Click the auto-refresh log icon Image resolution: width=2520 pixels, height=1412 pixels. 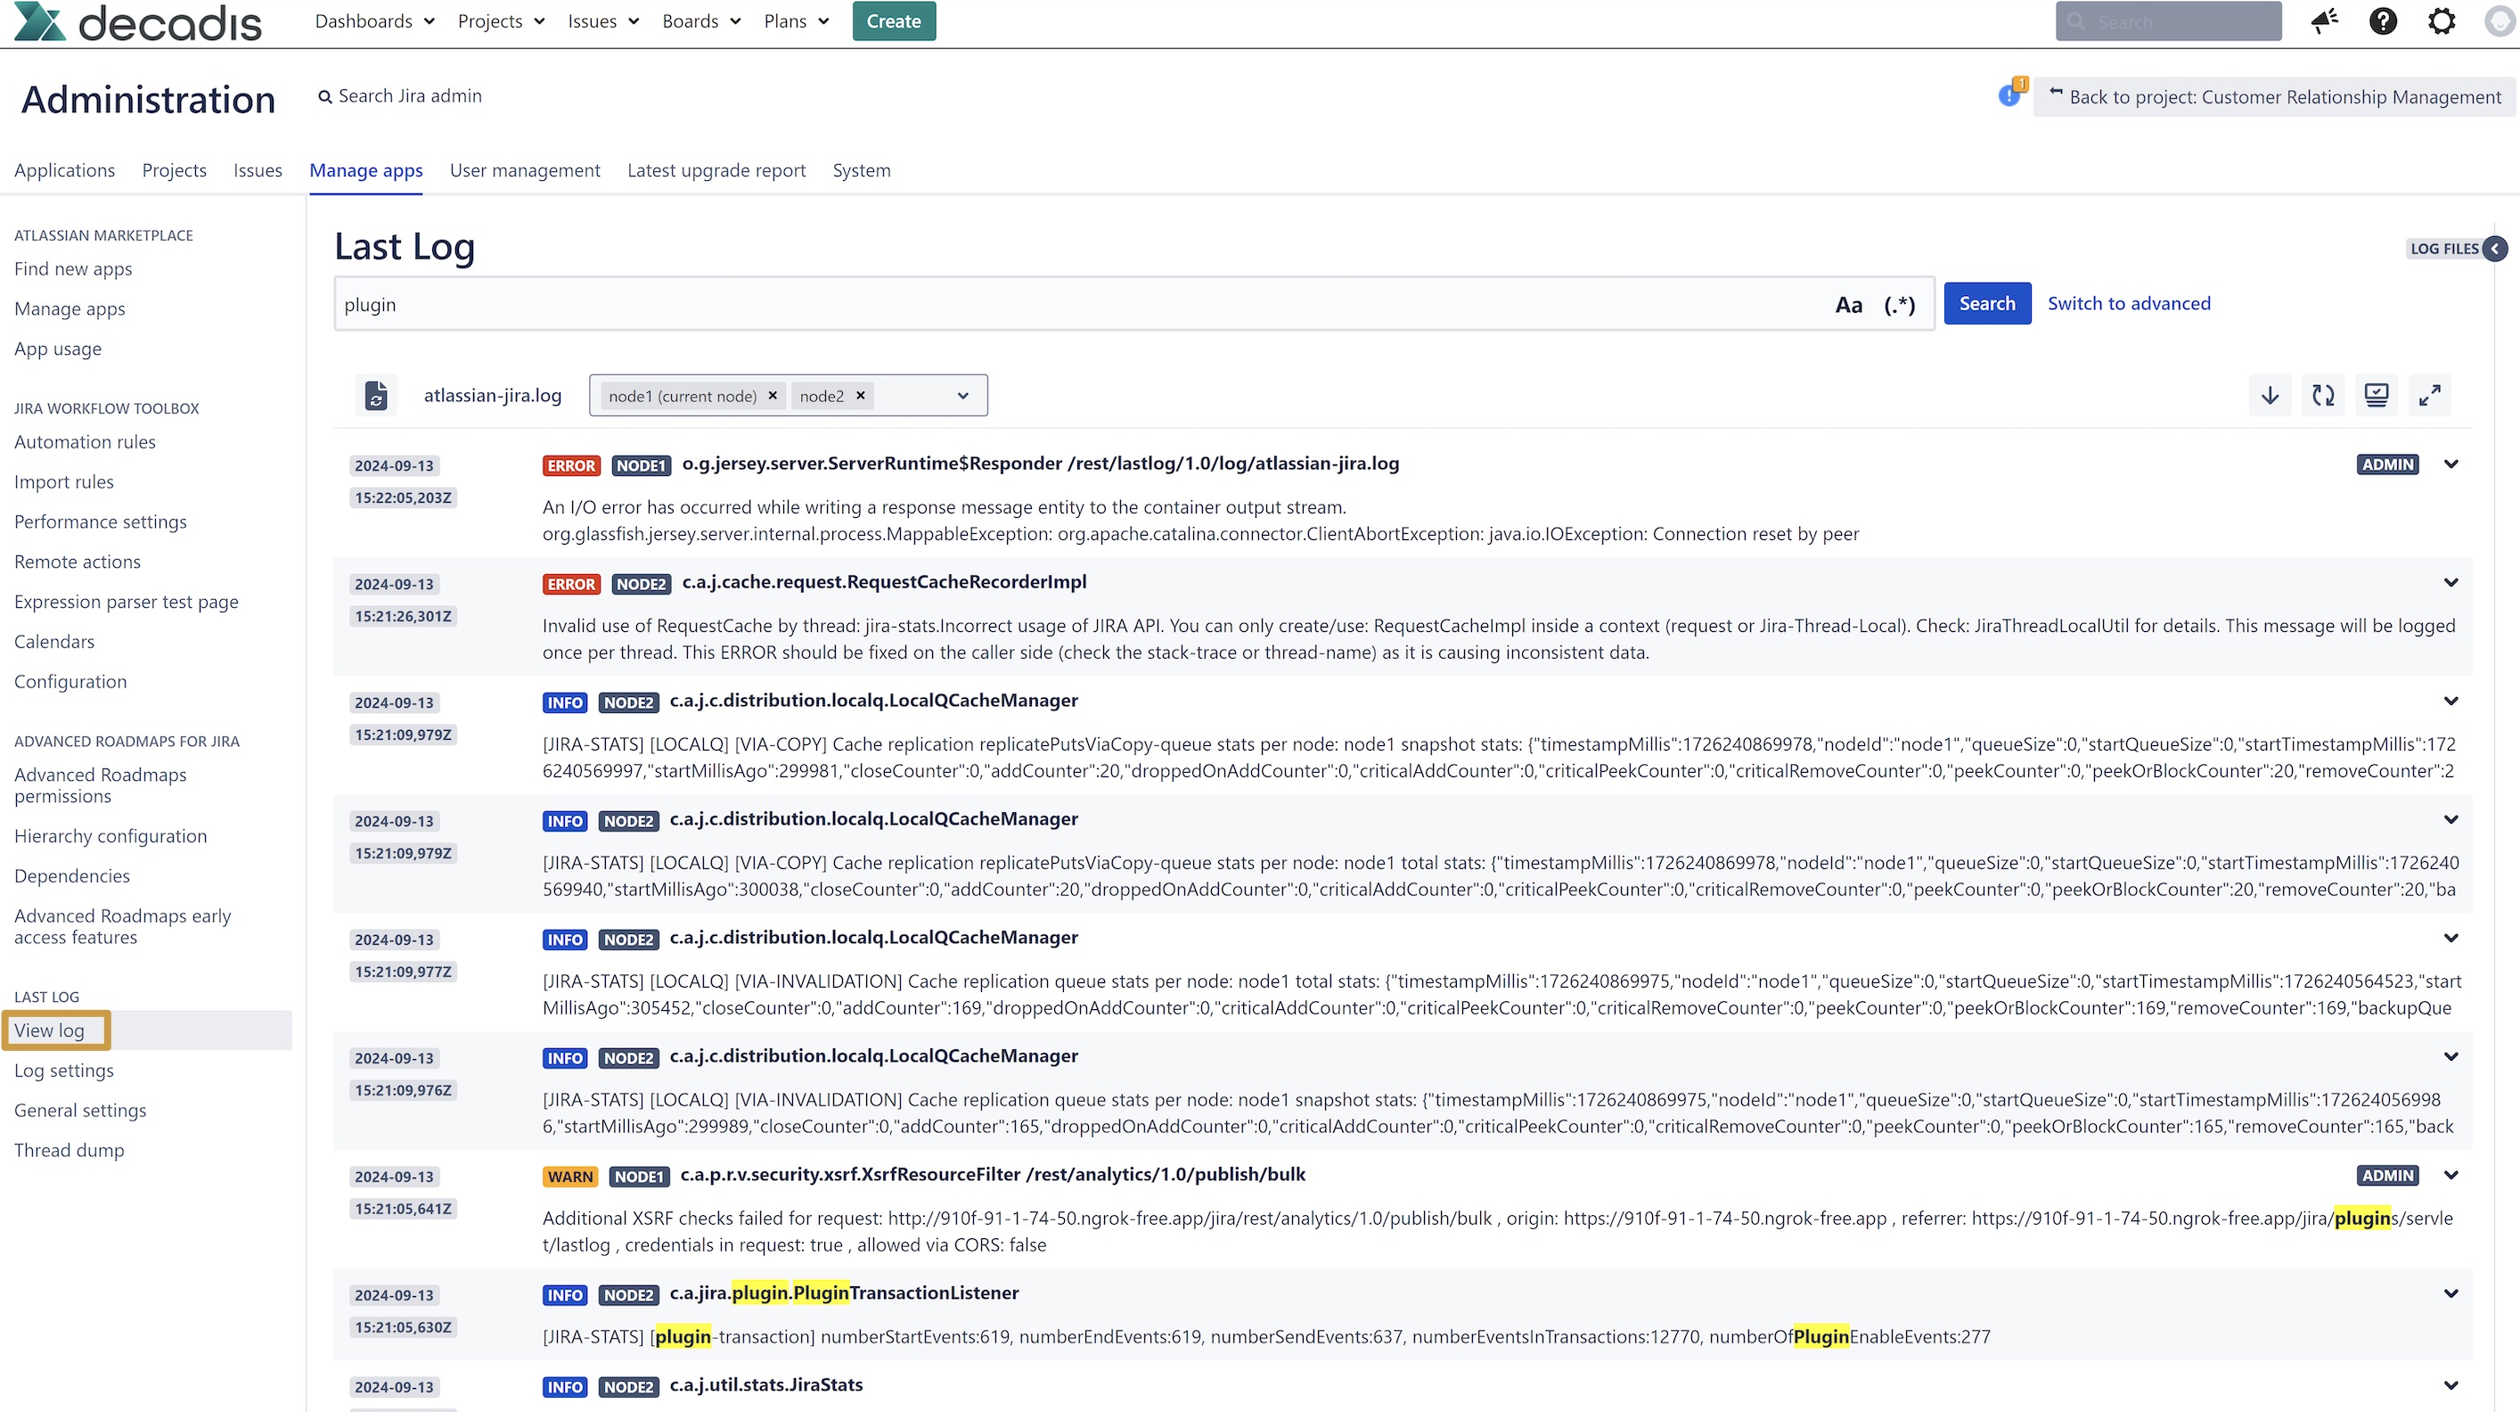2322,395
